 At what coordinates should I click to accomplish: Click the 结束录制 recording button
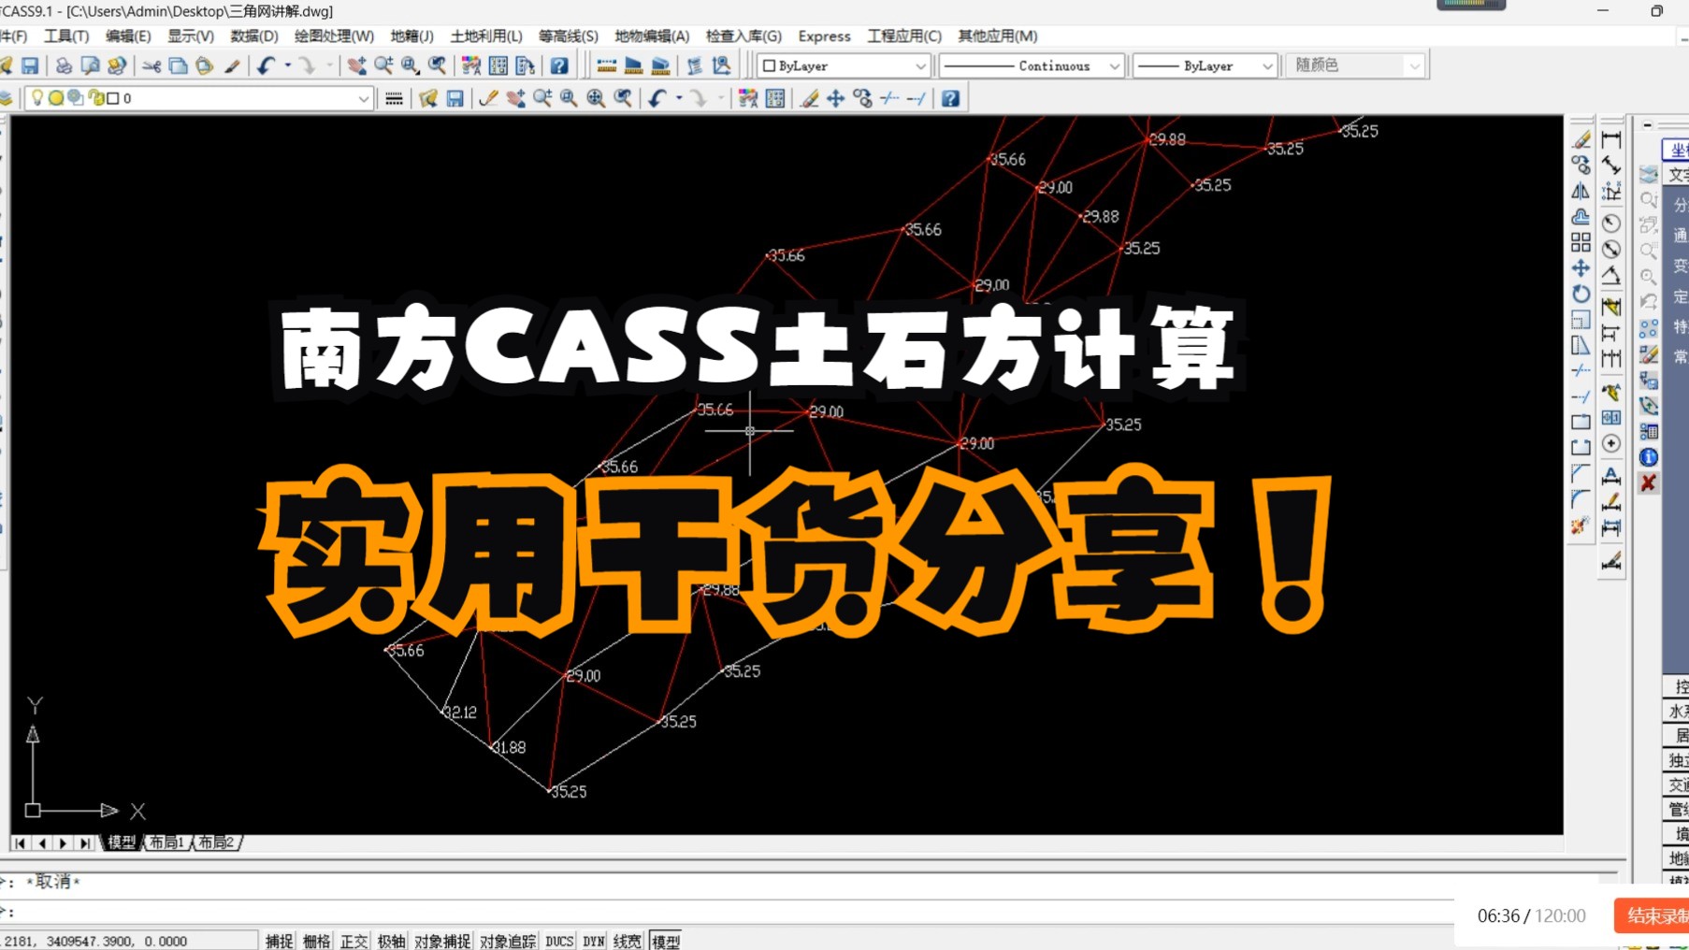click(1655, 916)
